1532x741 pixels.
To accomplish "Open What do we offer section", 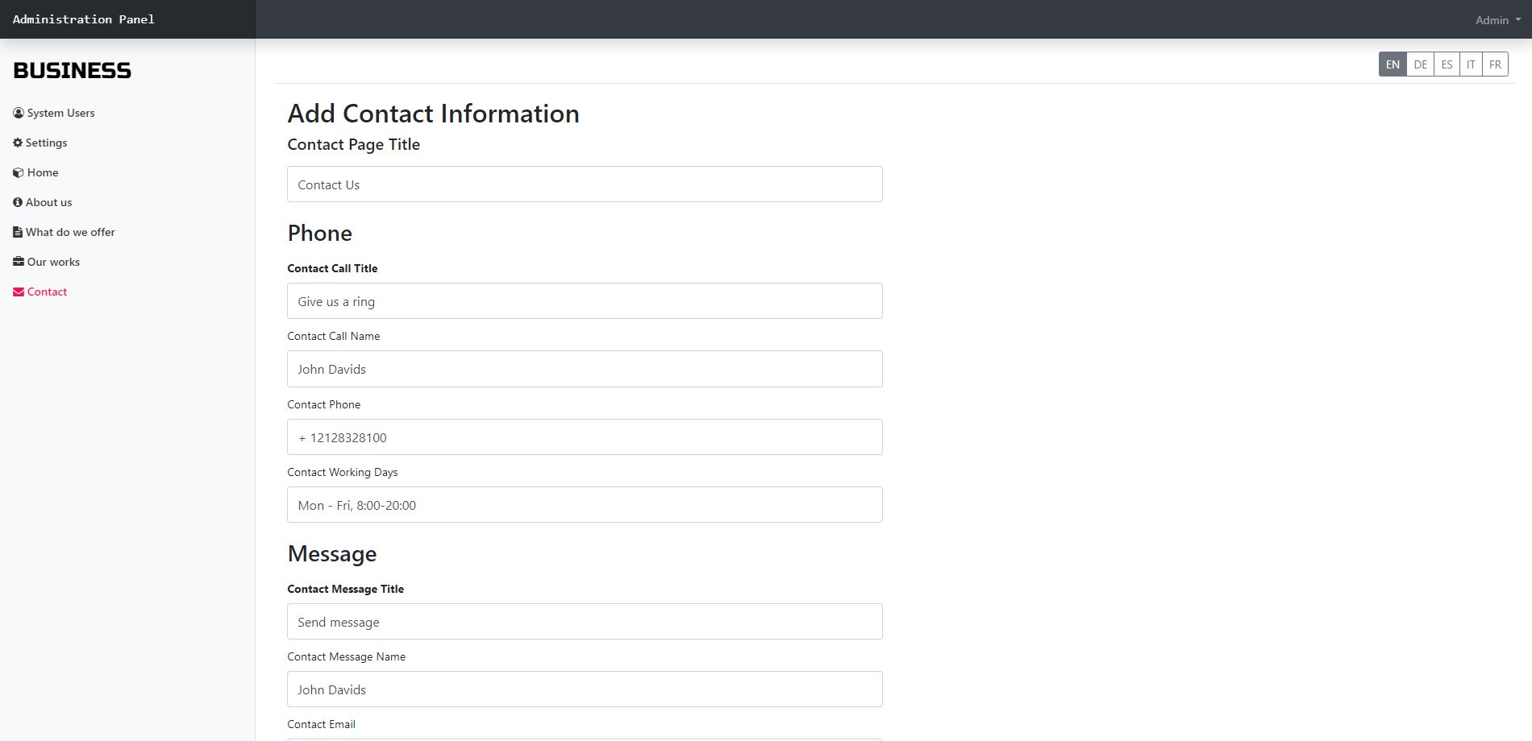I will pyautogui.click(x=64, y=232).
